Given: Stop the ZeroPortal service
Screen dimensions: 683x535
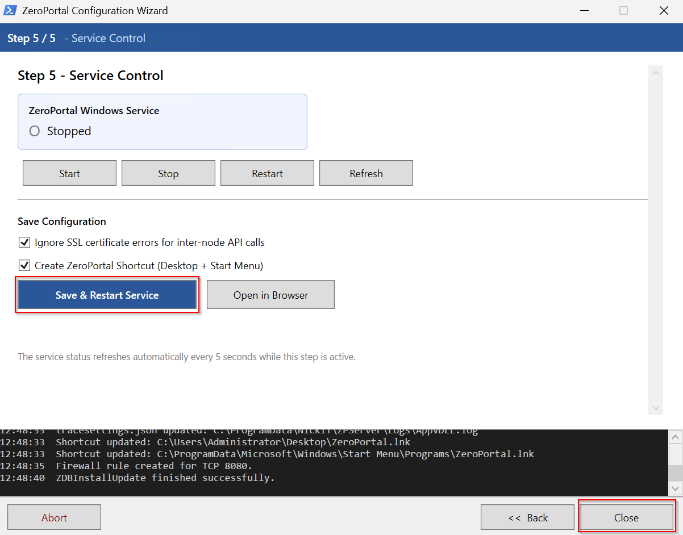Looking at the screenshot, I should pos(168,173).
